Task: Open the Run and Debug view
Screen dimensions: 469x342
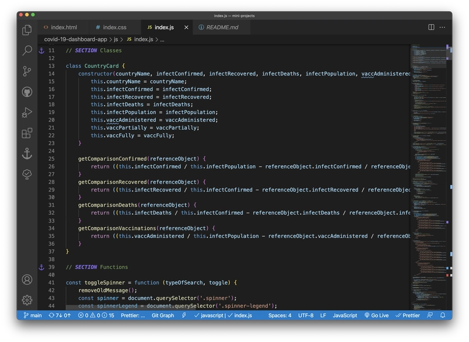Action: tap(27, 112)
